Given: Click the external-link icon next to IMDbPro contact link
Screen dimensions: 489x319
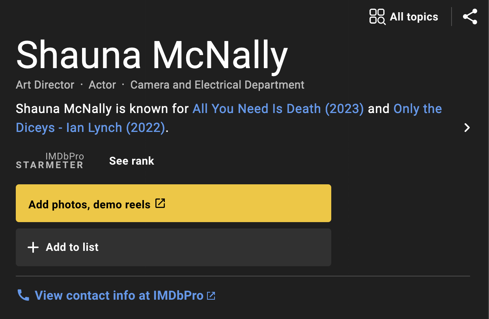Looking at the screenshot, I should [211, 295].
